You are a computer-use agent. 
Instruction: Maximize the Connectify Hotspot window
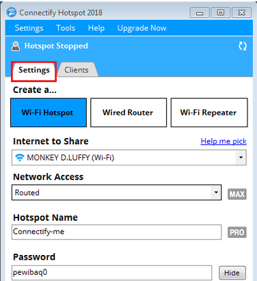tap(221, 12)
